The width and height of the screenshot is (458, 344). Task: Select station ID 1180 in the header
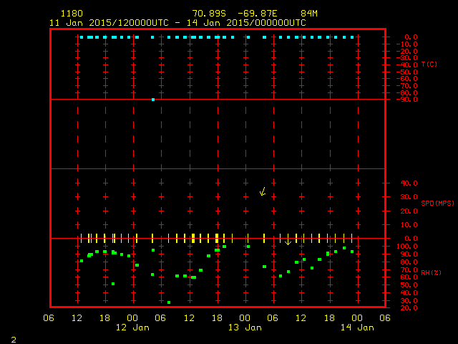click(x=71, y=14)
